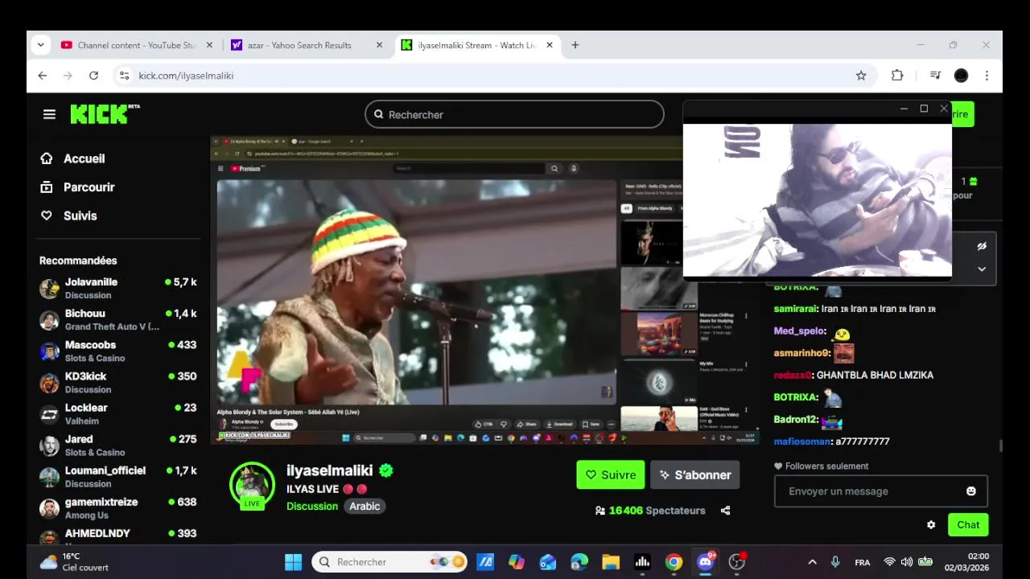This screenshot has width=1030, height=579.
Task: Click the green Chat send button
Action: tap(968, 525)
